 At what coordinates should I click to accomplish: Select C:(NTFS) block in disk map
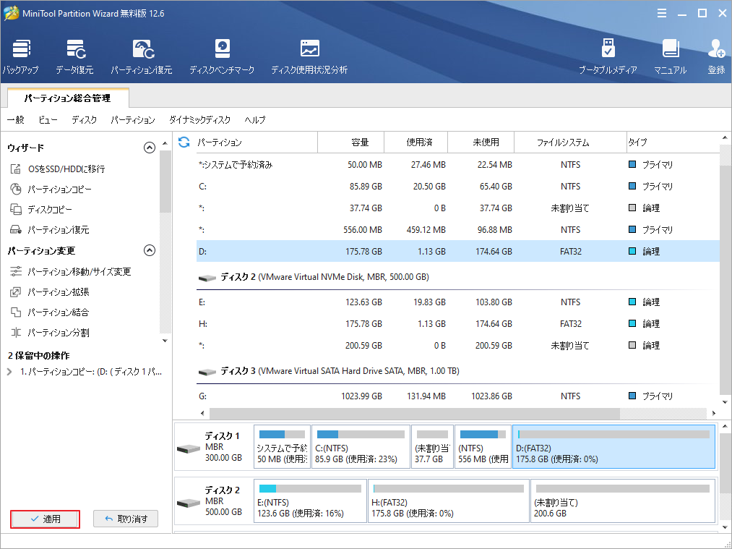coord(361,447)
